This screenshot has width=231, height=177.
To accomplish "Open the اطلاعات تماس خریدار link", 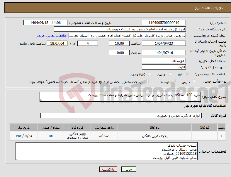I will (52, 36).
